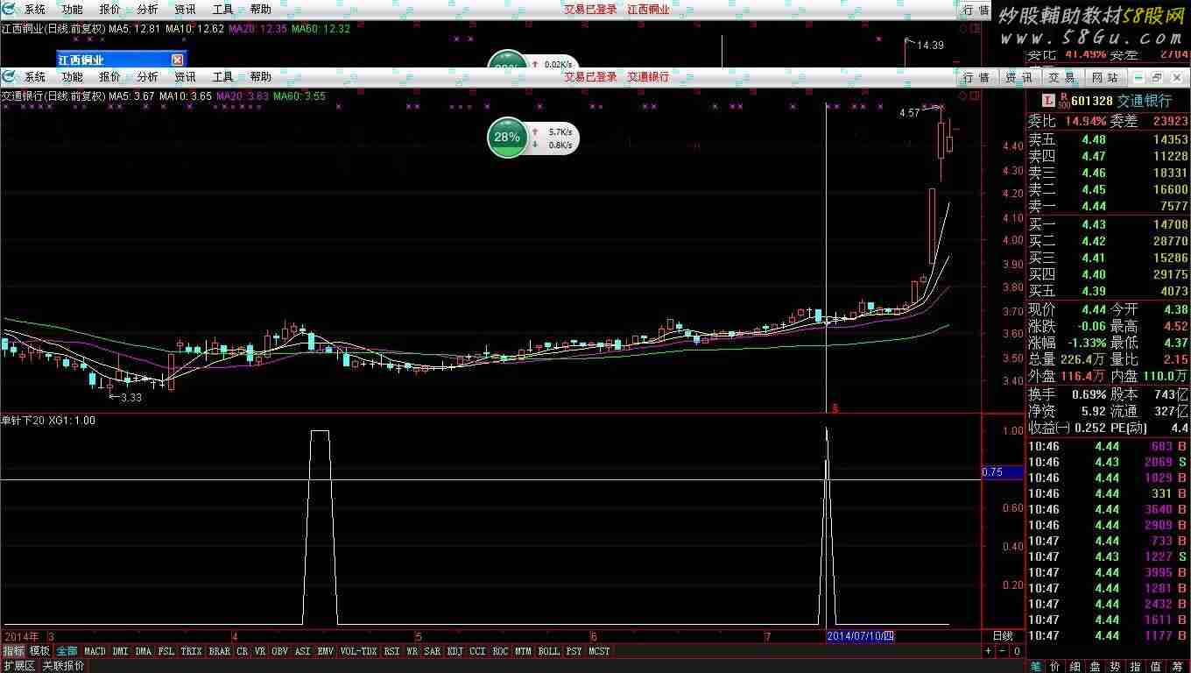Select the 价 tab in quote panel
The height and width of the screenshot is (673, 1191).
tap(1055, 666)
